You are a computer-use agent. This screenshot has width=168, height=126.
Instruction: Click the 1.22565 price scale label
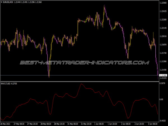(x=163, y=3)
